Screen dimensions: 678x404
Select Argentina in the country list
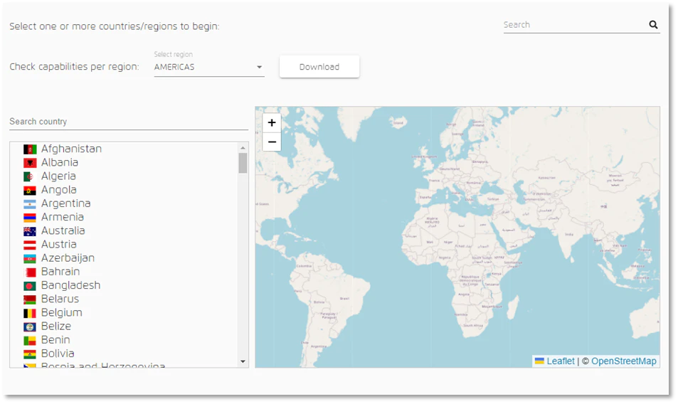[x=65, y=203]
